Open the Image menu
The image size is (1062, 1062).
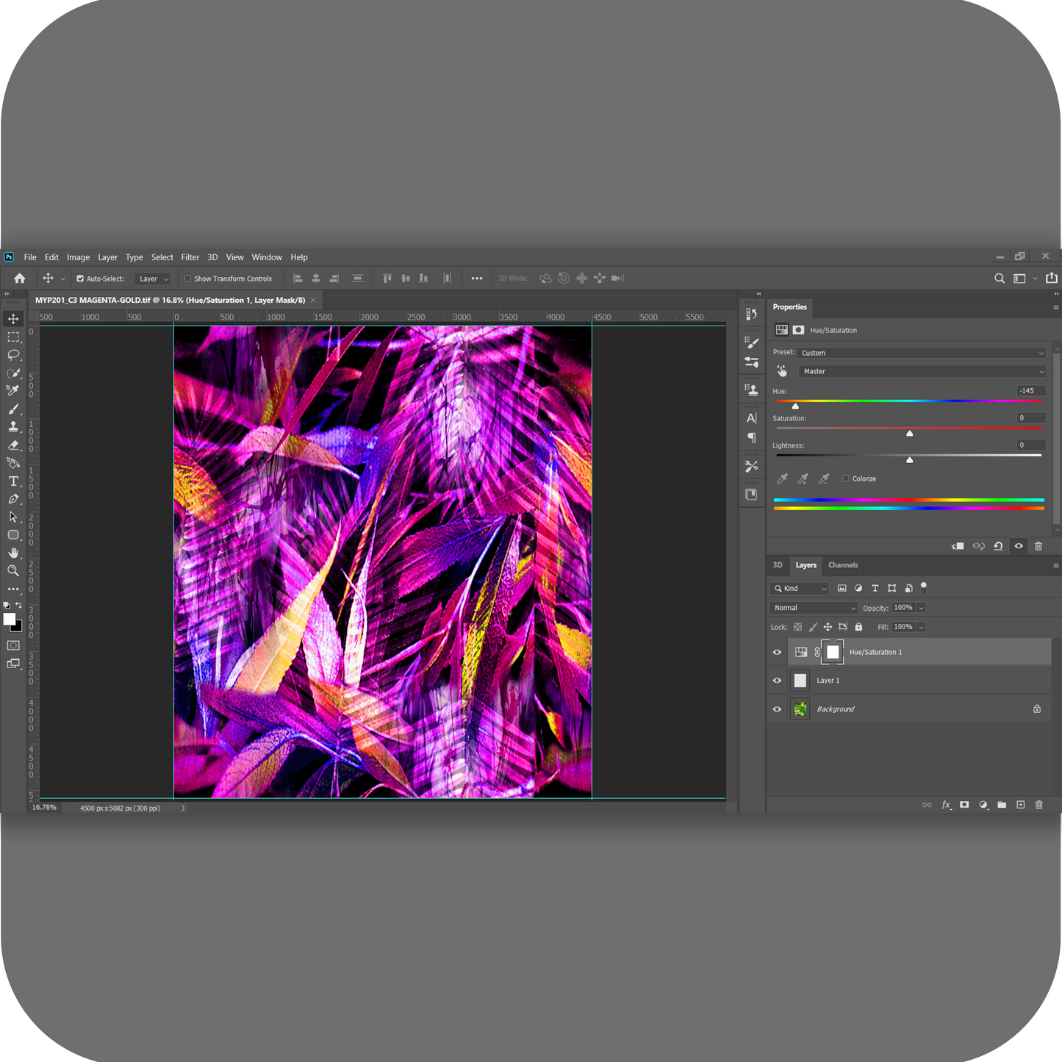point(78,257)
